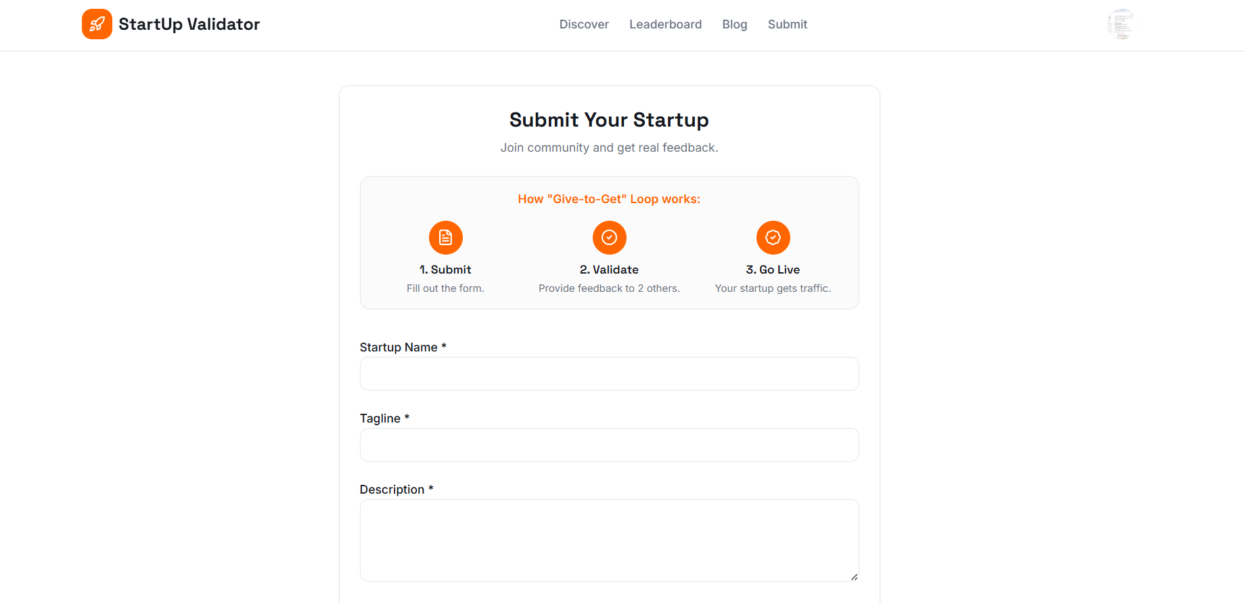Click the orange rocket logo icon

(x=97, y=24)
